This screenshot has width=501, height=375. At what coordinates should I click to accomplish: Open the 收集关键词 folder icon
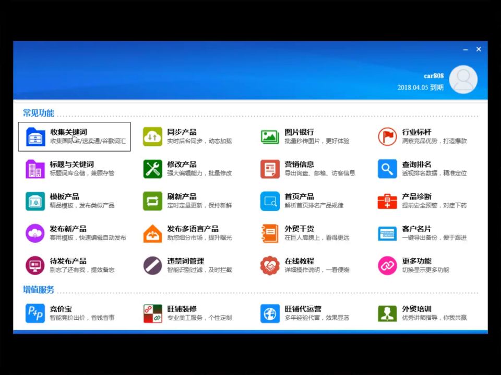35,136
